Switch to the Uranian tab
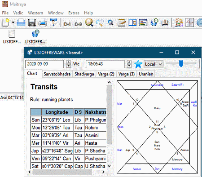The height and width of the screenshot is (177, 202). 146,74
